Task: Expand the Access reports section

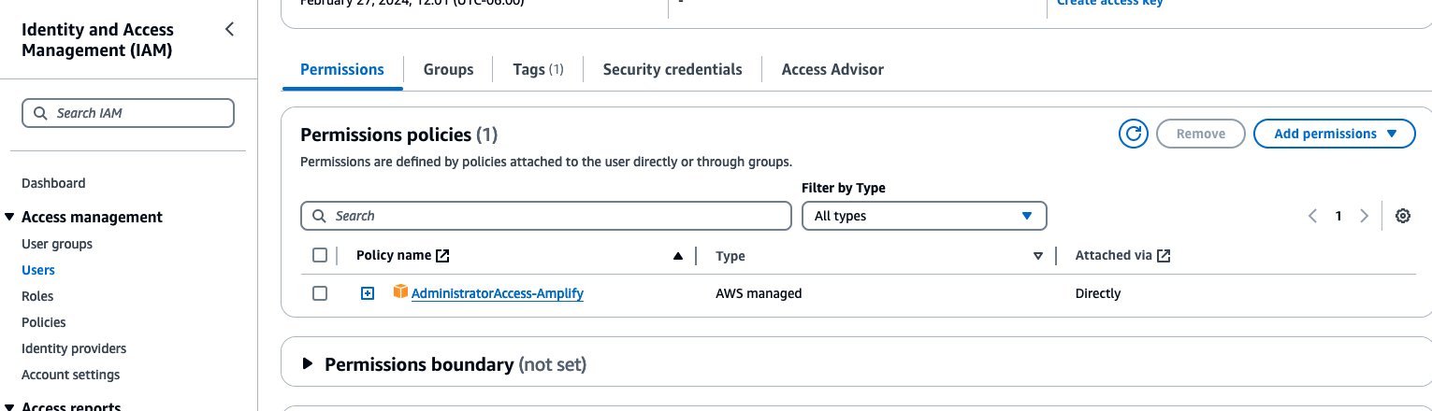Action: (x=10, y=406)
